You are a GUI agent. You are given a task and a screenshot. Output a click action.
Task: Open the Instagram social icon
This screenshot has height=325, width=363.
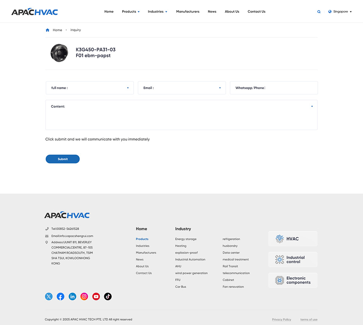pyautogui.click(x=84, y=296)
